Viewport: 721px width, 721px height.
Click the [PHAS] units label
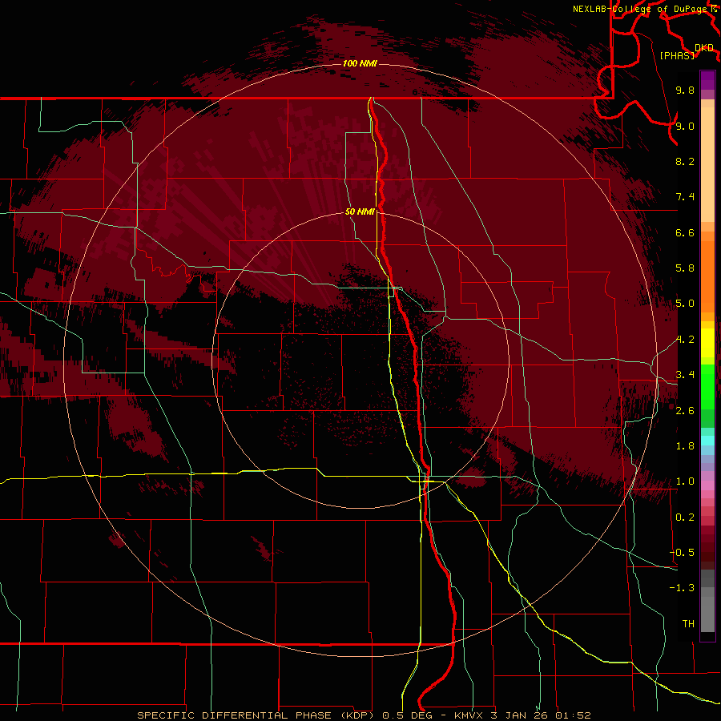tap(677, 55)
